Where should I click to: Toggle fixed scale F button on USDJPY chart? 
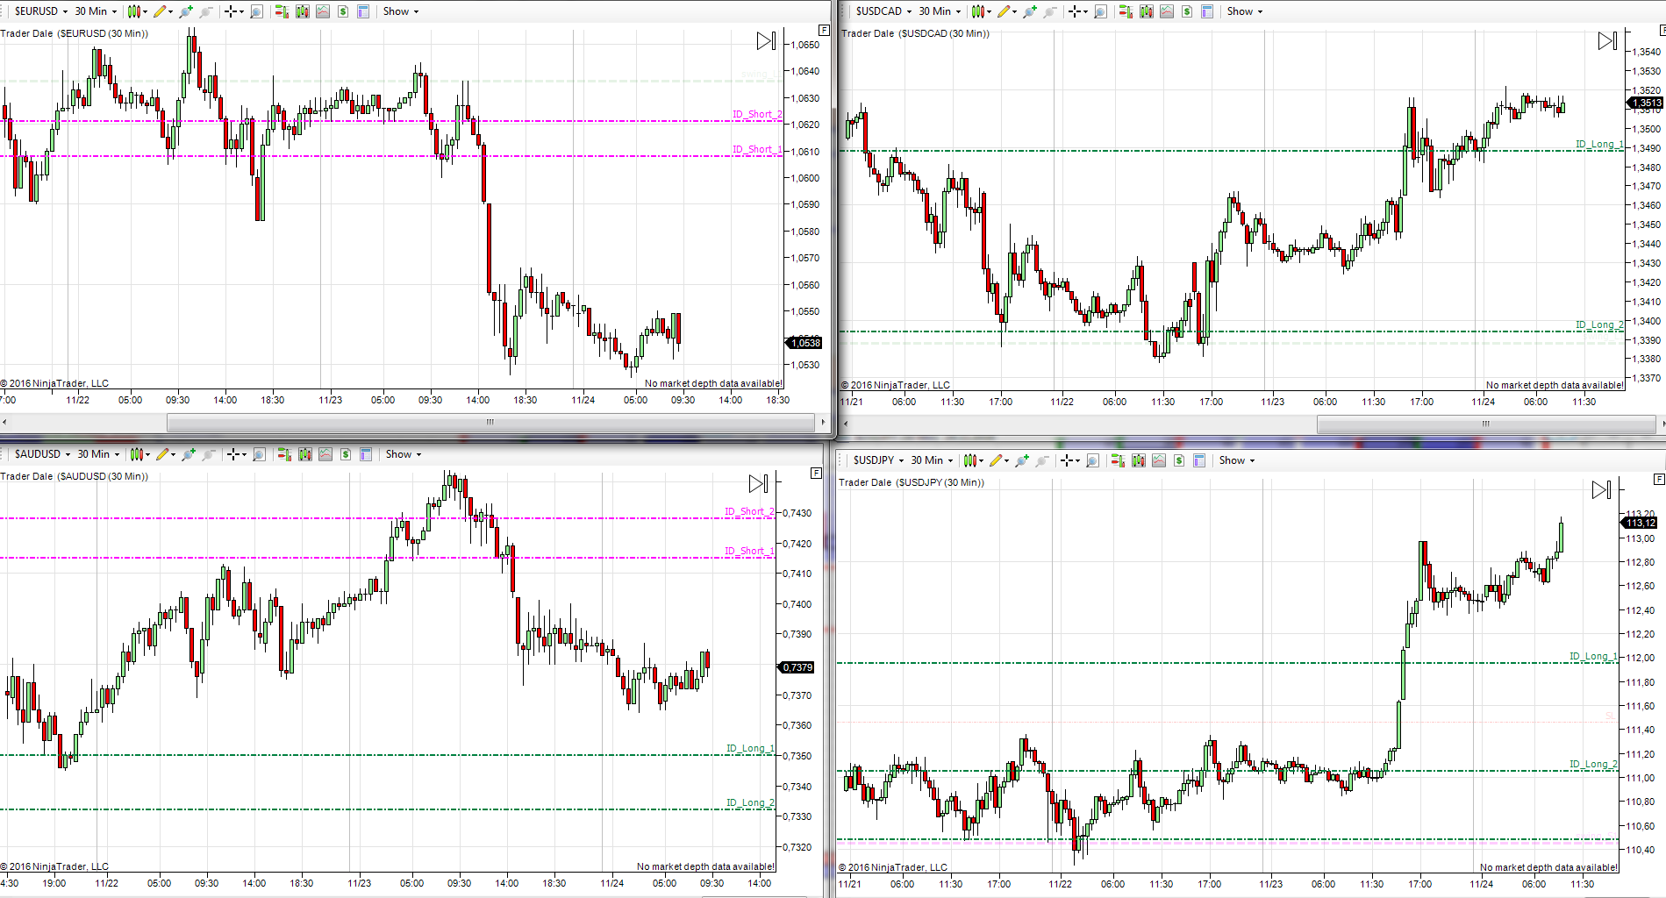pyautogui.click(x=1659, y=480)
